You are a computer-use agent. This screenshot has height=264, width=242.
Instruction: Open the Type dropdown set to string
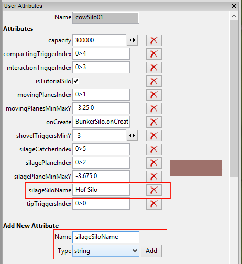pyautogui.click(x=106, y=251)
